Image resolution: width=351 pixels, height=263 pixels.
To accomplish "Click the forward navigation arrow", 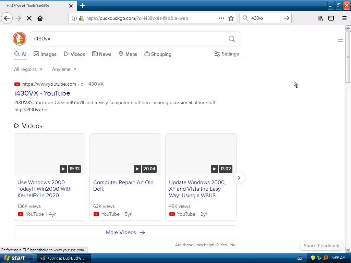I will click(x=18, y=18).
